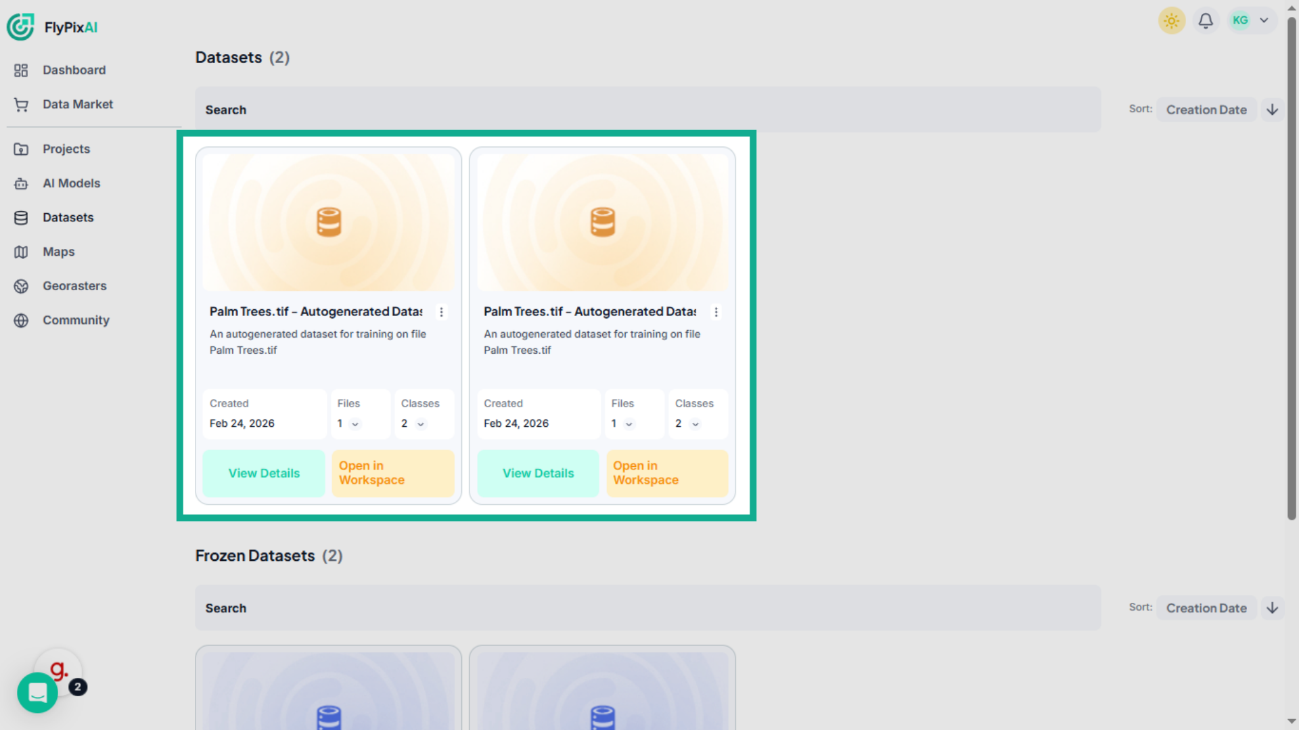
Task: Navigate to Projects
Action: click(66, 150)
